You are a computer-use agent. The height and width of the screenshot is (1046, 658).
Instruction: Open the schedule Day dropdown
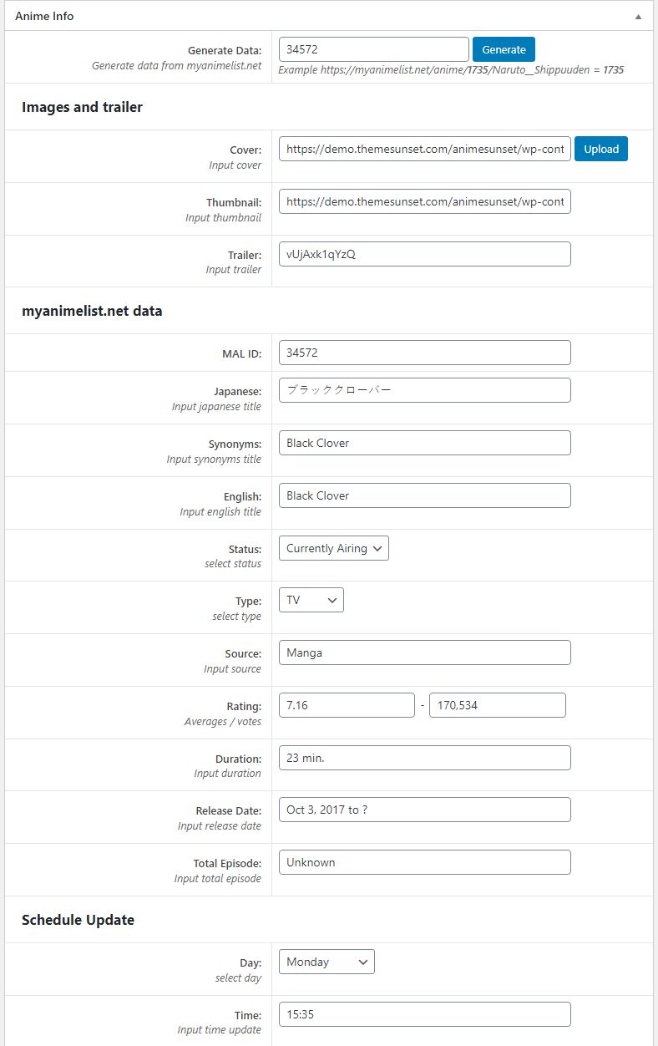326,962
